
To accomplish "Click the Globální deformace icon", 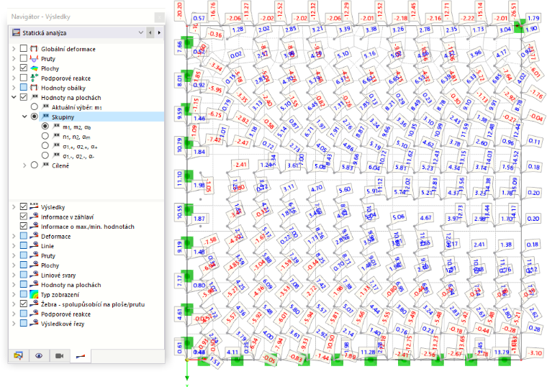I will [x=34, y=49].
